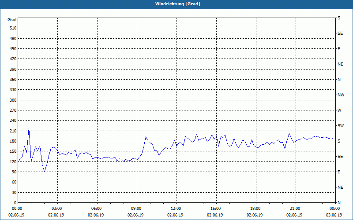The image size is (353, 220).
Task: Click the 02.06.19 date under 12:00
Action: point(175,215)
